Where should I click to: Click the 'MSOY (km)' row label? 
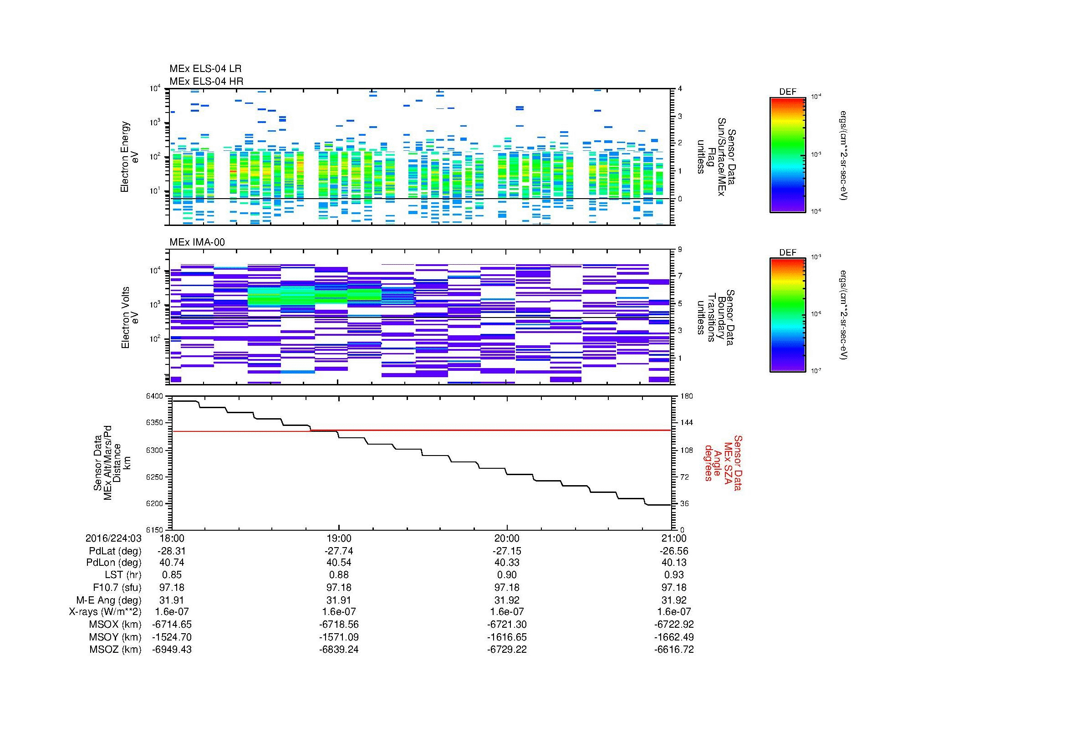[x=115, y=637]
